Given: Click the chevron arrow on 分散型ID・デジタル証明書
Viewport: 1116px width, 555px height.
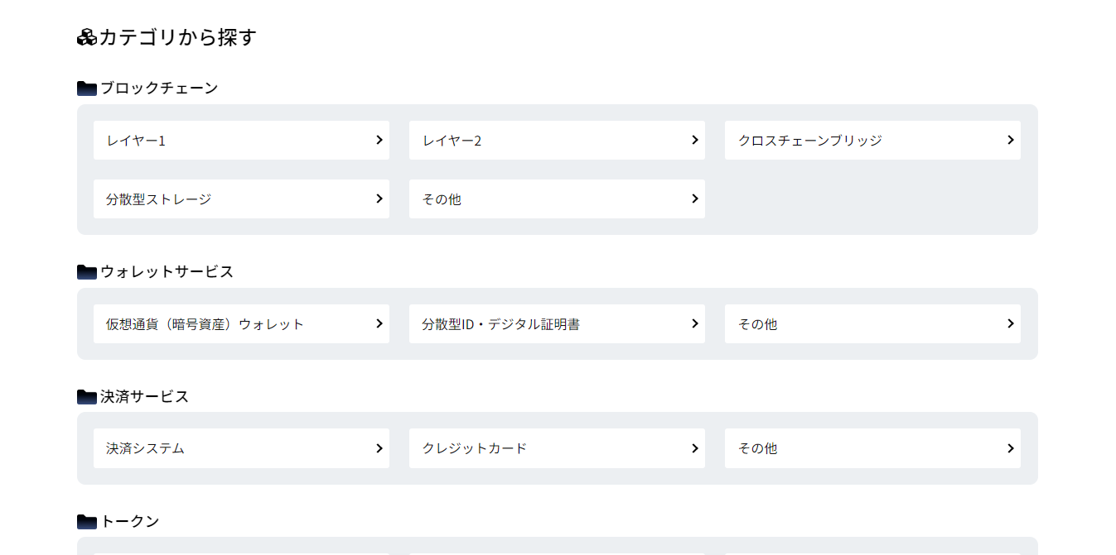Looking at the screenshot, I should coord(695,323).
